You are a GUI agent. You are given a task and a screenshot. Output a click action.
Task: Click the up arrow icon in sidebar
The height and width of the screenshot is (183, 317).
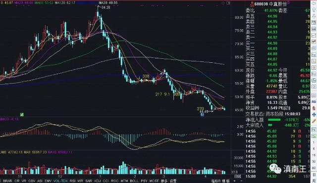pos(314,10)
